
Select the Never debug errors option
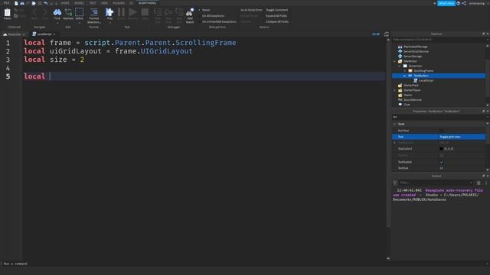point(206,10)
